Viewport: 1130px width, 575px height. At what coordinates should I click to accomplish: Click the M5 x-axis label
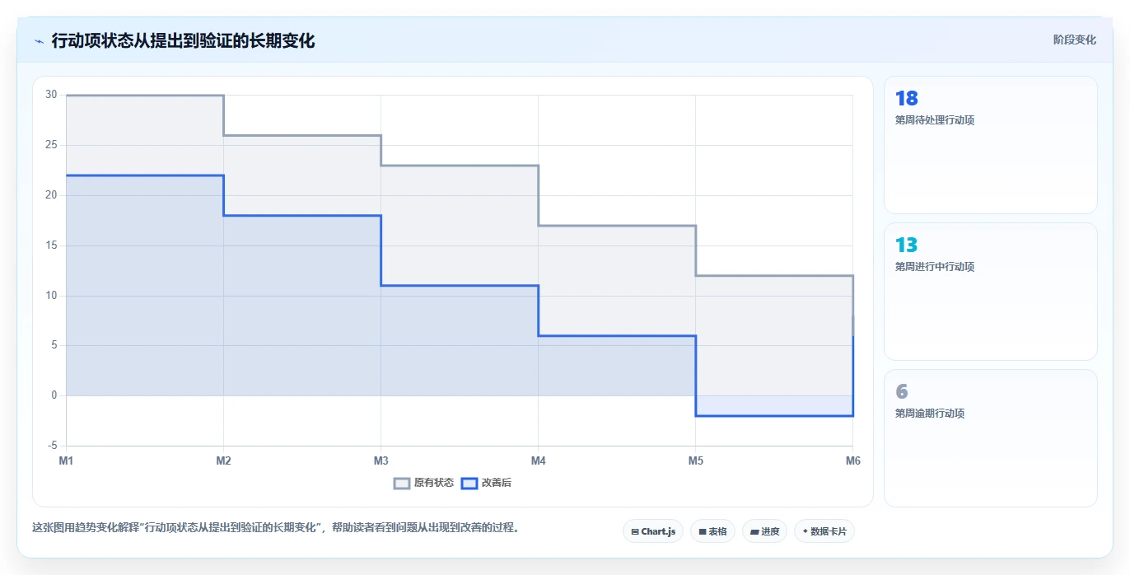[696, 460]
